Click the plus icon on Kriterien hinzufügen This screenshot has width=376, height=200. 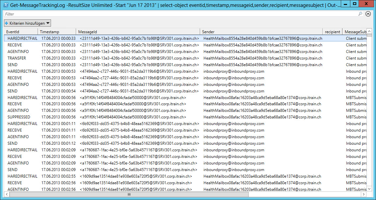[6, 23]
